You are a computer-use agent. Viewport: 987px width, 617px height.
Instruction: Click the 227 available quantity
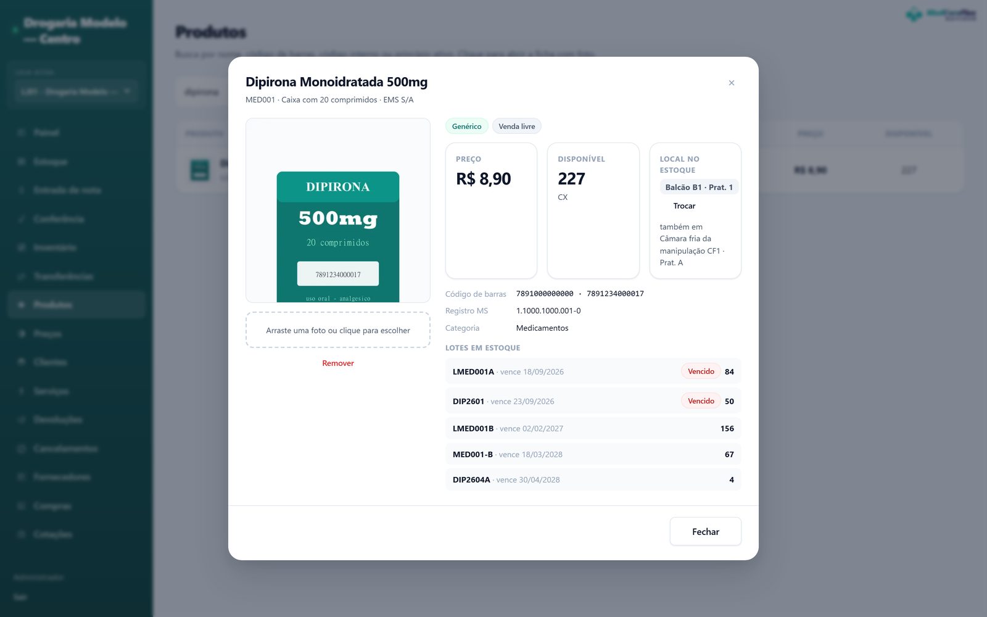571,179
